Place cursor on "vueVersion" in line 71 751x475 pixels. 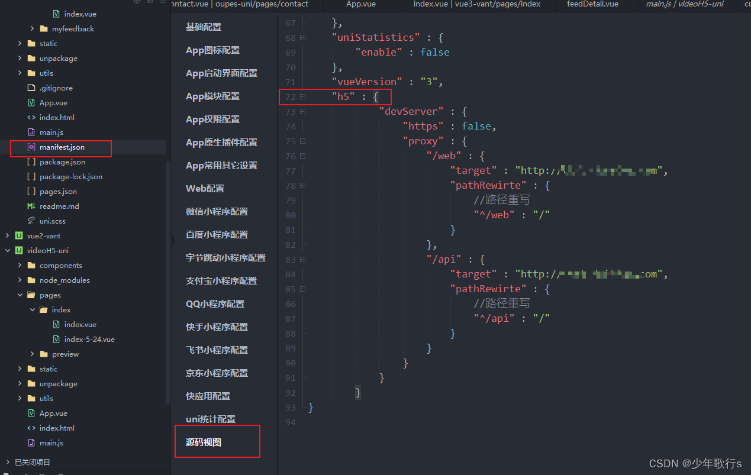click(367, 82)
